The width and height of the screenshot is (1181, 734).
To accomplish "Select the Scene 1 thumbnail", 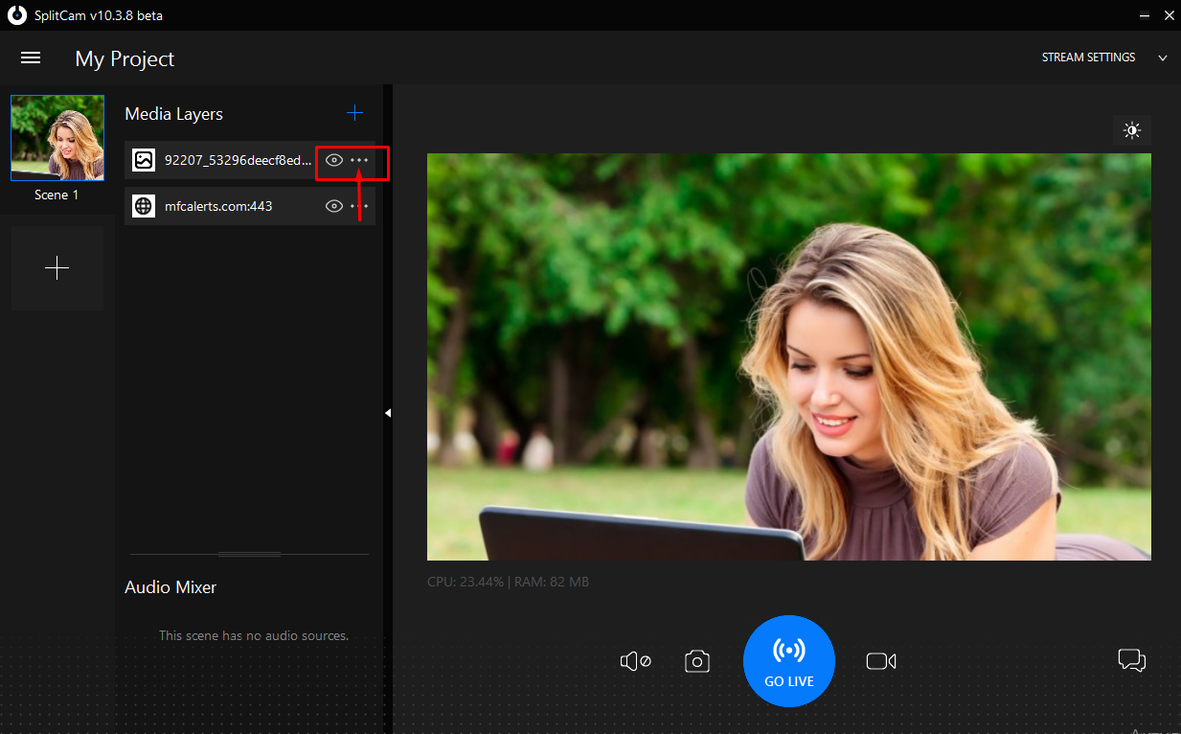I will pyautogui.click(x=57, y=137).
